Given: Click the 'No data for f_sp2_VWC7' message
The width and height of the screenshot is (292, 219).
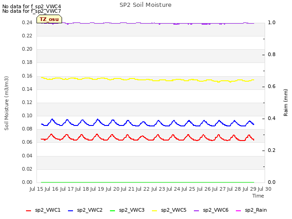Looking at the screenshot, I should [x=31, y=11].
